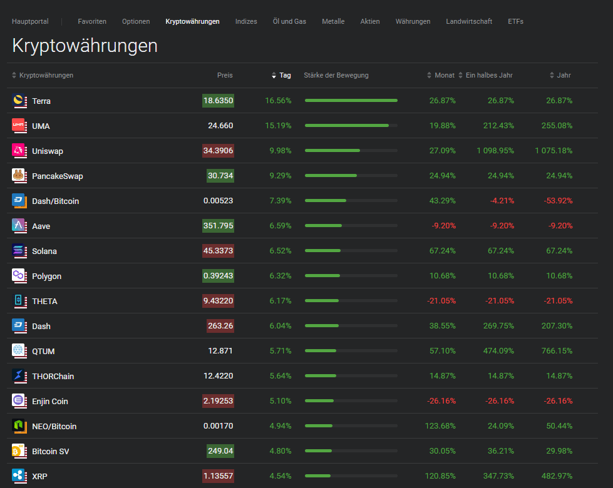
Task: Click the PancakeSwap bunny icon
Action: 19,176
